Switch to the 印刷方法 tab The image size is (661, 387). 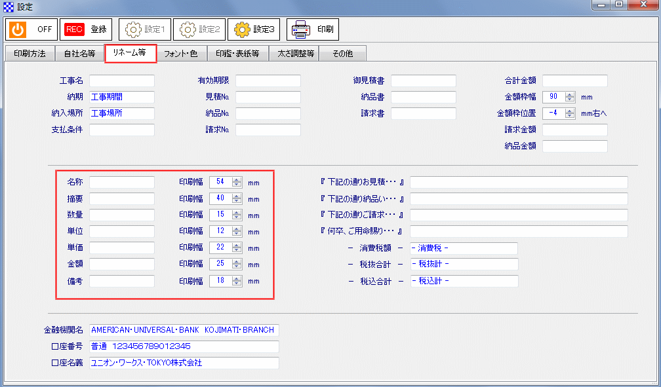point(29,53)
